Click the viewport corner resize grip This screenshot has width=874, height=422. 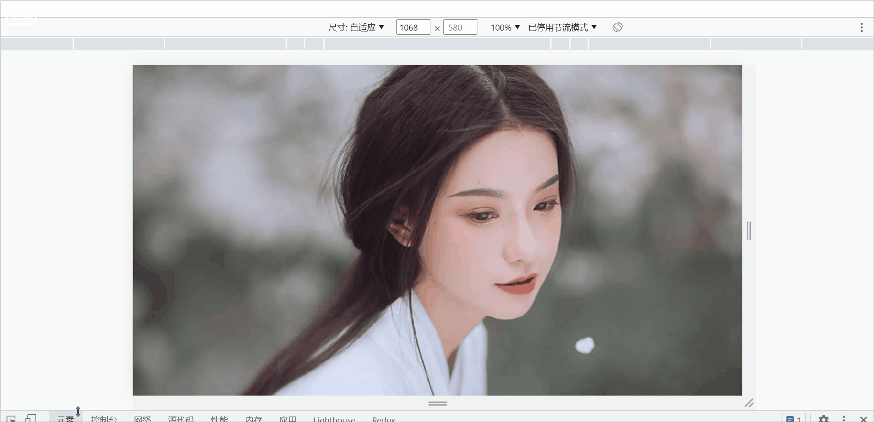tap(749, 403)
